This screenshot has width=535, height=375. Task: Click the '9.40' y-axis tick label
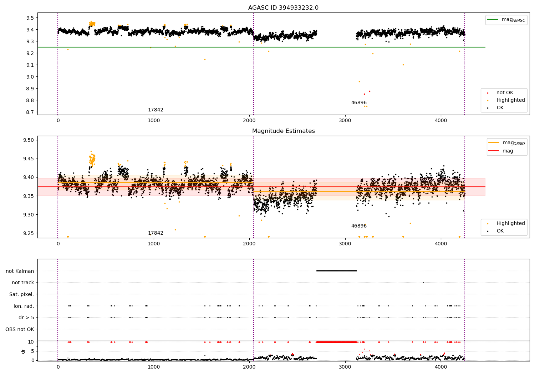pyautogui.click(x=28, y=177)
